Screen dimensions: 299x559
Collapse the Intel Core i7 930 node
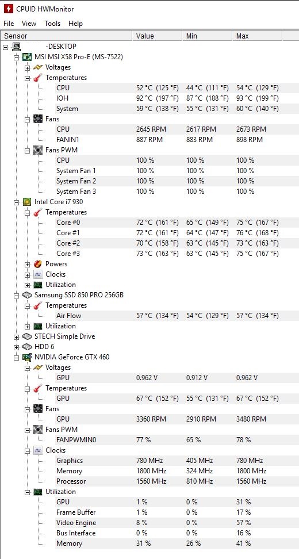click(x=17, y=202)
